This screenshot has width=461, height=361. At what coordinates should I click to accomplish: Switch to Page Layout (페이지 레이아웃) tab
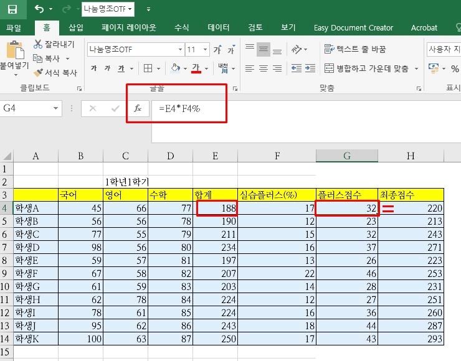tap(129, 27)
